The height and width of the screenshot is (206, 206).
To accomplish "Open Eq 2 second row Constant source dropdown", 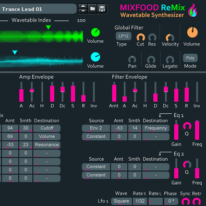I will (x=96, y=175).
